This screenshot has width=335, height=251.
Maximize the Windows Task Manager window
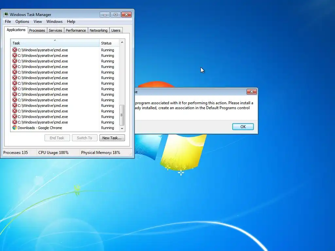point(115,14)
